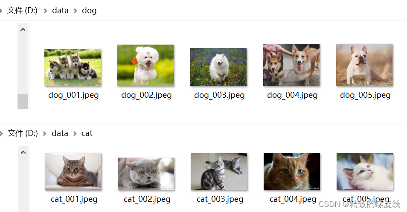Click the cat_005.jpeg white cat thumbnail
The height and width of the screenshot is (212, 407).
365,172
